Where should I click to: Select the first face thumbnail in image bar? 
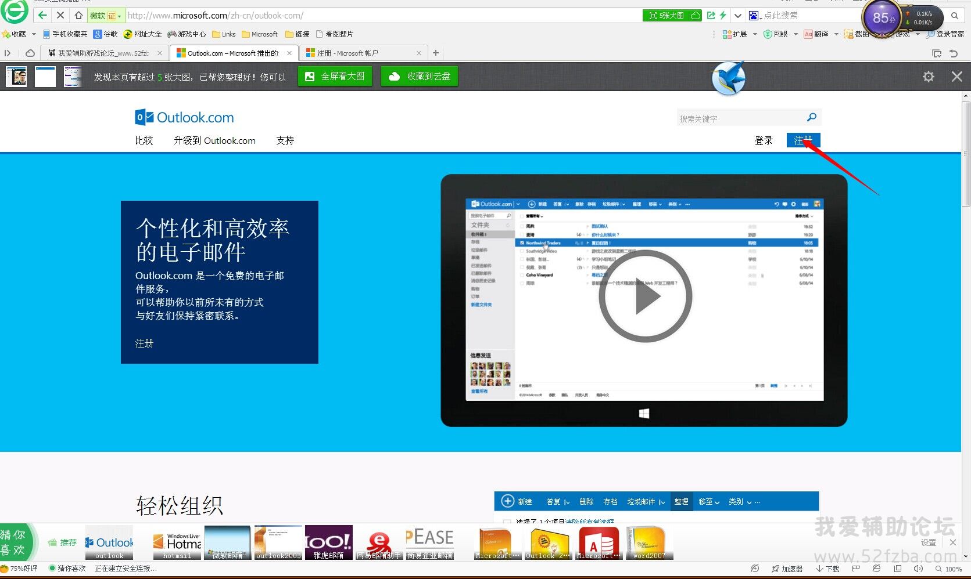coord(16,77)
